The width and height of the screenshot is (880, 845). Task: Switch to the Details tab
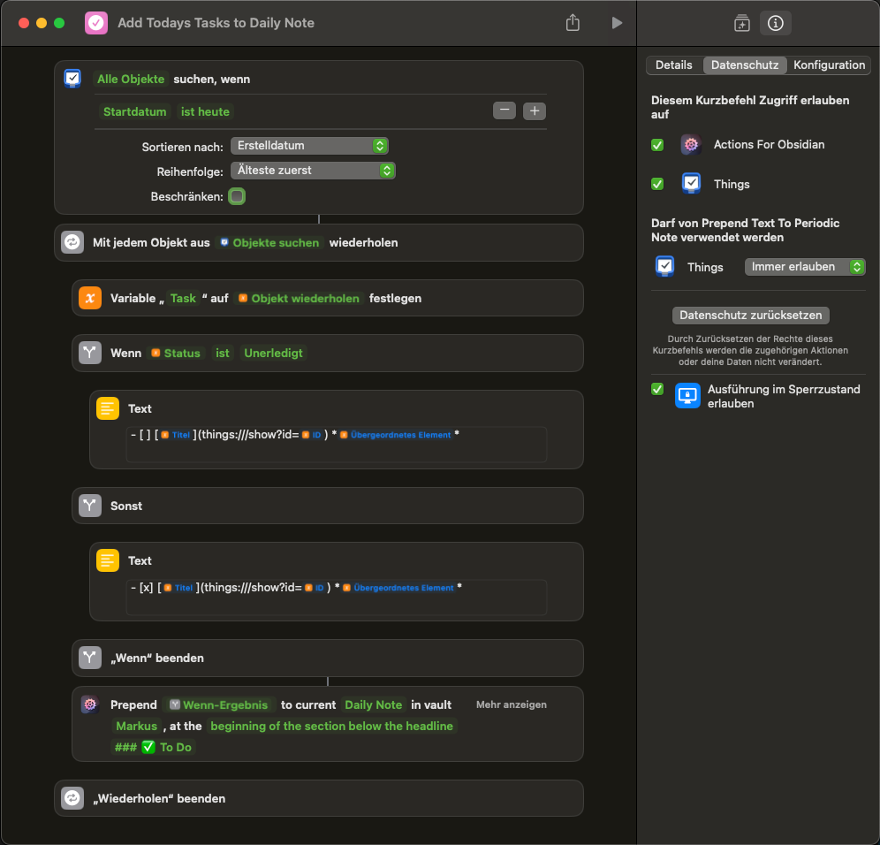pyautogui.click(x=673, y=65)
